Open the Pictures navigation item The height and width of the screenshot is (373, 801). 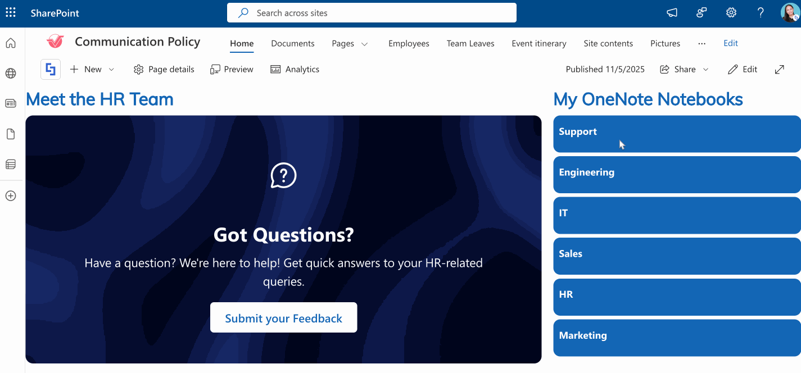[x=666, y=43]
